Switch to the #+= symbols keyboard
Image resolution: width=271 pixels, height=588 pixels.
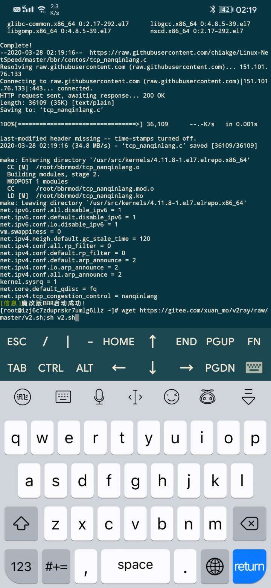pos(56,566)
